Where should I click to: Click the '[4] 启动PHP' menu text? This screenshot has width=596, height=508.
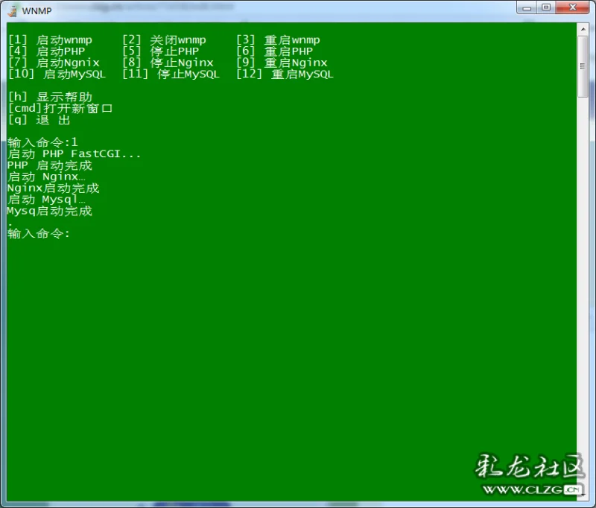tap(47, 51)
